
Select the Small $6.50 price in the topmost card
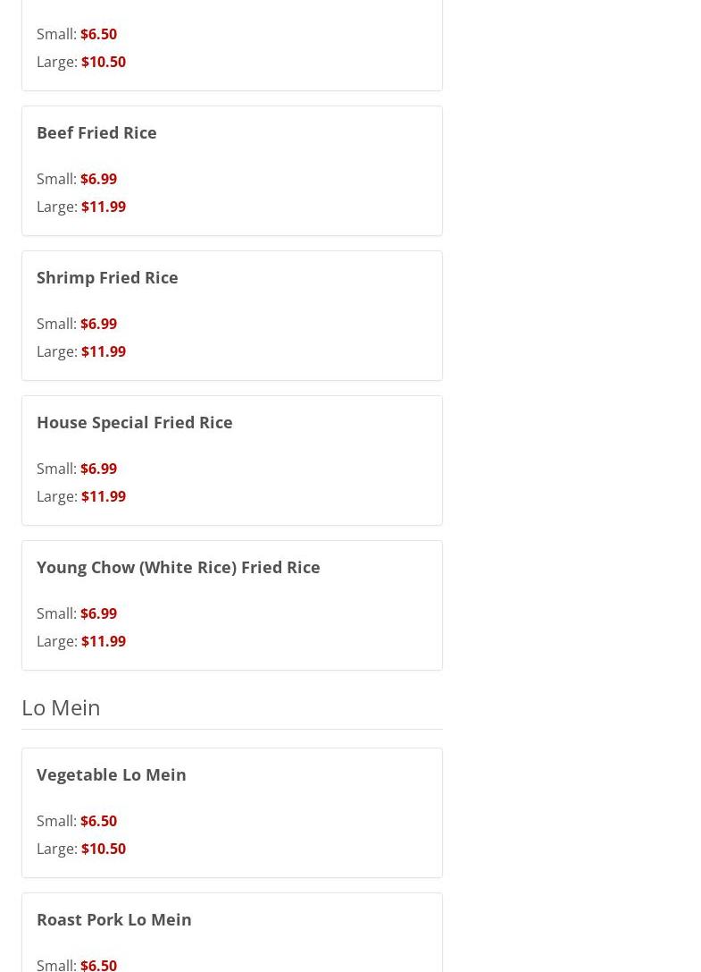[x=98, y=34]
